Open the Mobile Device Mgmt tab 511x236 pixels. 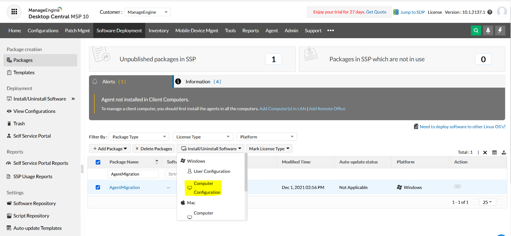click(197, 30)
